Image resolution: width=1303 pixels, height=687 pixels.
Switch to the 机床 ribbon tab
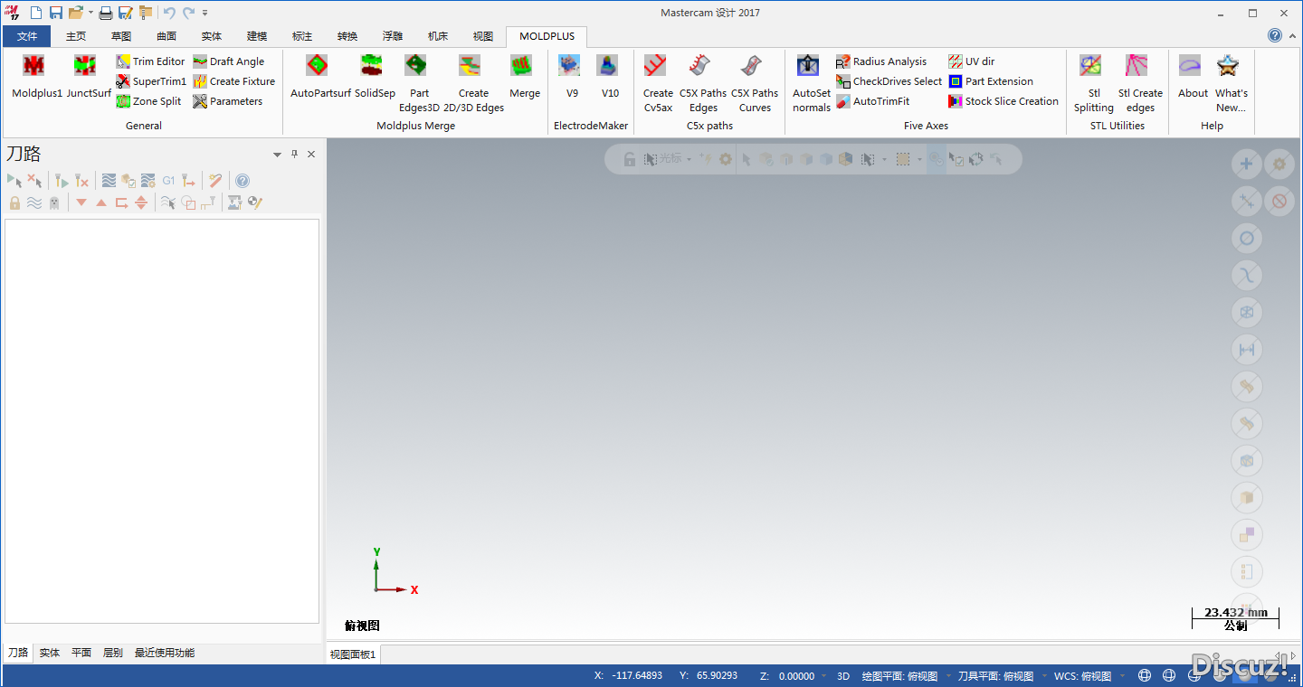click(438, 36)
